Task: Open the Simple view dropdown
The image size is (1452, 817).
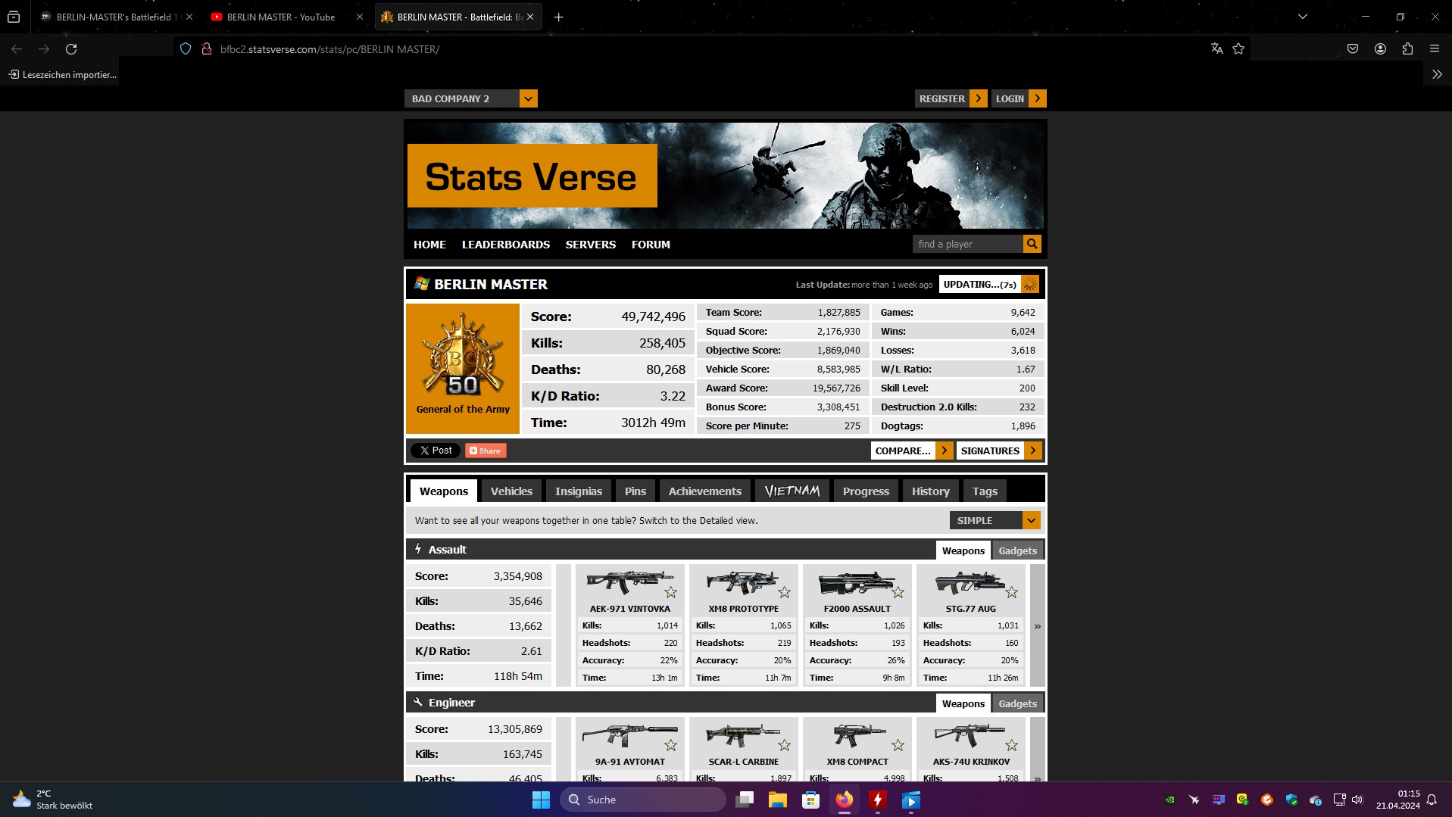Action: click(995, 520)
